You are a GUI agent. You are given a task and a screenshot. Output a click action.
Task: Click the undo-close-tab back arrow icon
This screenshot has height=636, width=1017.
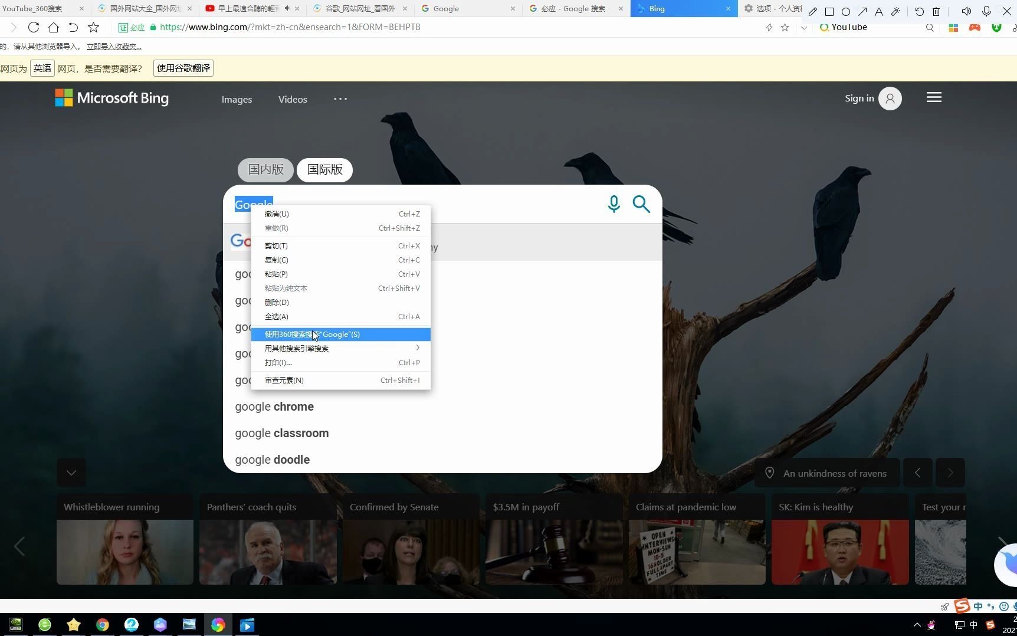(73, 27)
